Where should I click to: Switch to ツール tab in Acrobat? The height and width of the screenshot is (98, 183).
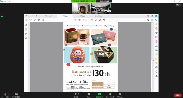click(x=35, y=16)
